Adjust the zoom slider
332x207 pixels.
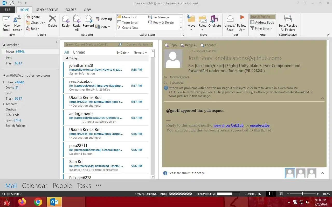pos(302,194)
